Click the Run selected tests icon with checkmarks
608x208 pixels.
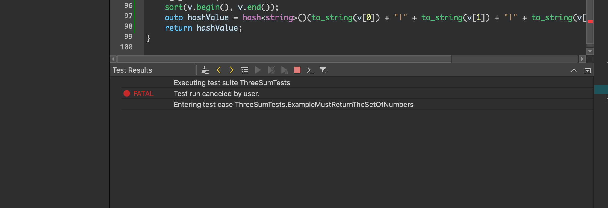coord(271,70)
